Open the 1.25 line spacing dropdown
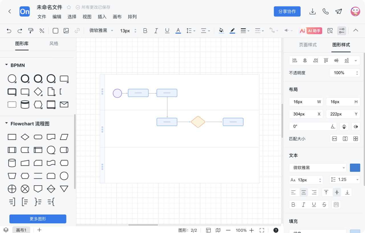The image size is (365, 233). point(345,180)
